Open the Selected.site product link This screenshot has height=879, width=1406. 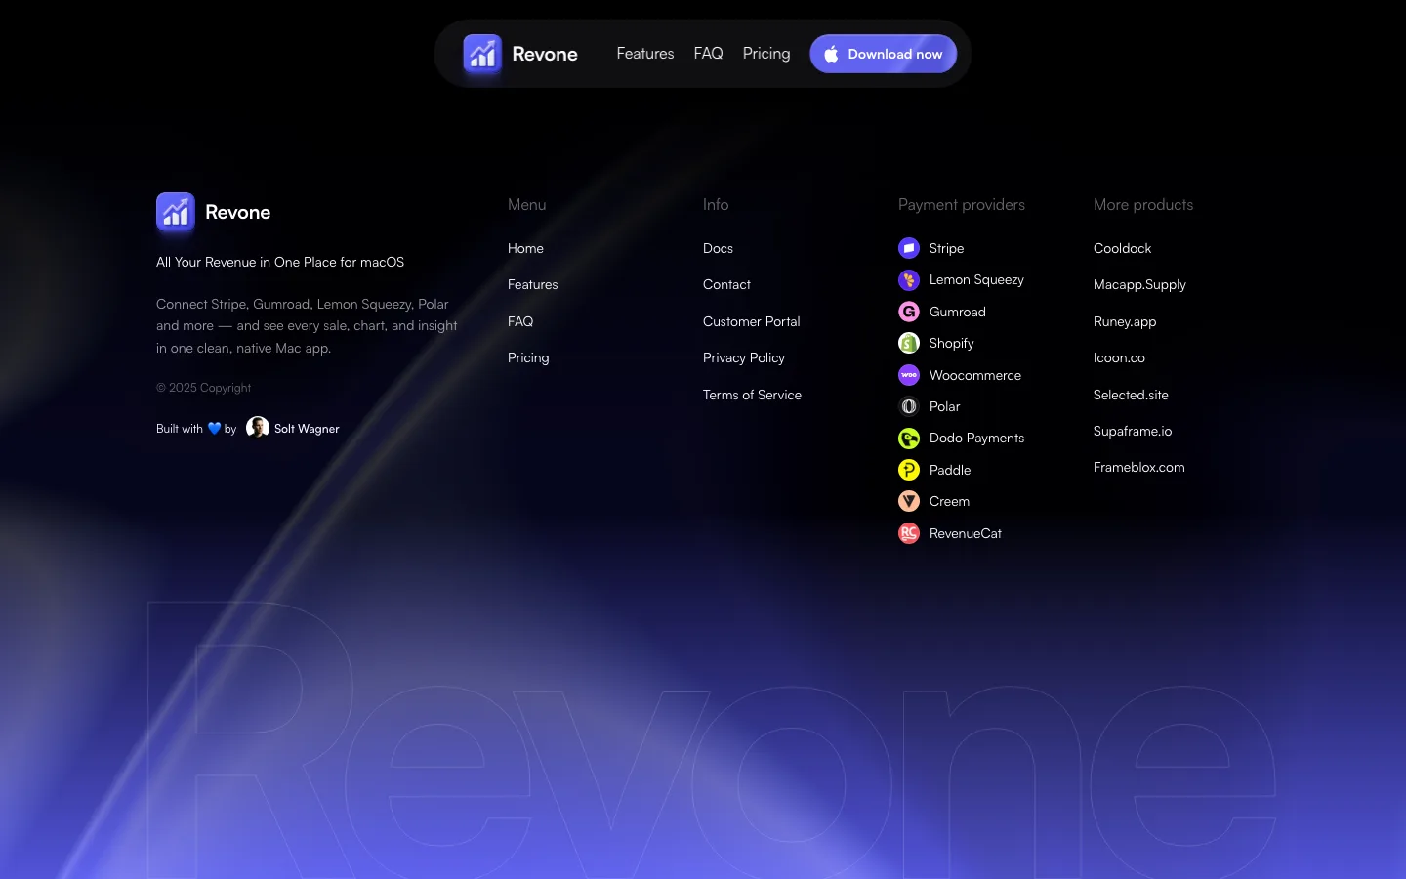pyautogui.click(x=1131, y=395)
